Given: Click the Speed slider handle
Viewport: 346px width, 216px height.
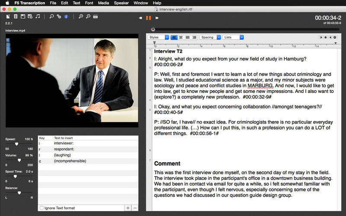Looking at the screenshot, I should point(16,144).
